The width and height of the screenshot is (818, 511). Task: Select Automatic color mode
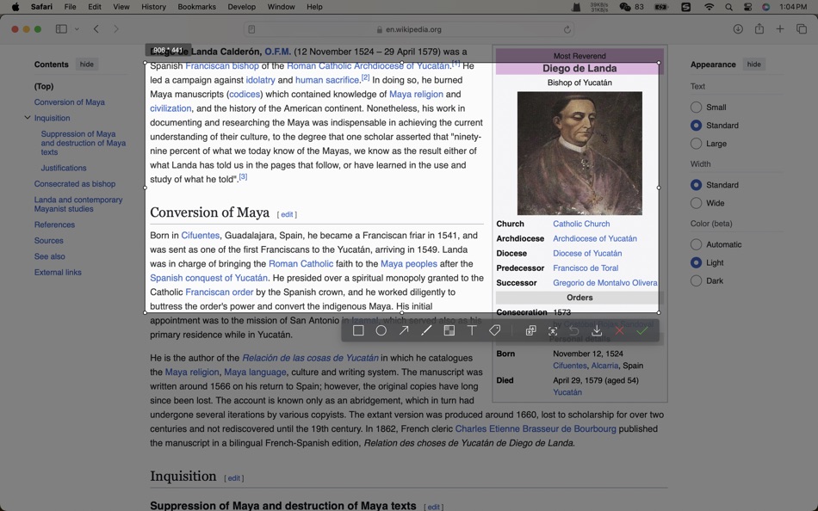pyautogui.click(x=696, y=244)
